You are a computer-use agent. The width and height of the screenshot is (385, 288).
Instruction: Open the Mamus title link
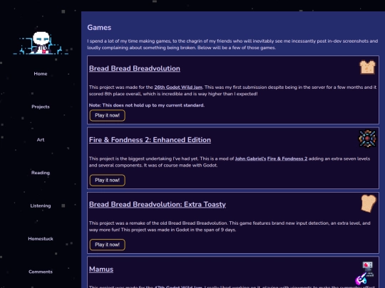tap(101, 269)
